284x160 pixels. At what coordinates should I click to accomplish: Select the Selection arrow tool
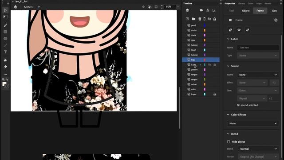pos(5,10)
